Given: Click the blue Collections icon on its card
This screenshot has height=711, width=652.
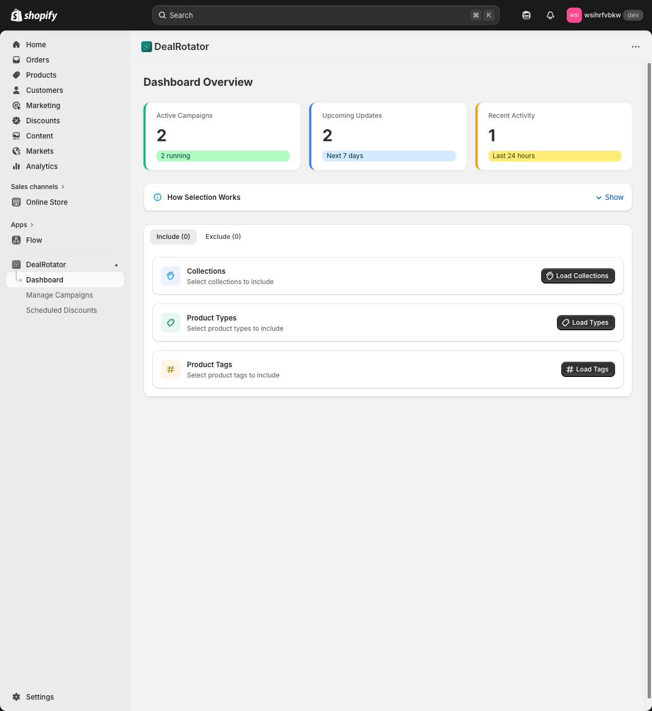Looking at the screenshot, I should (170, 276).
